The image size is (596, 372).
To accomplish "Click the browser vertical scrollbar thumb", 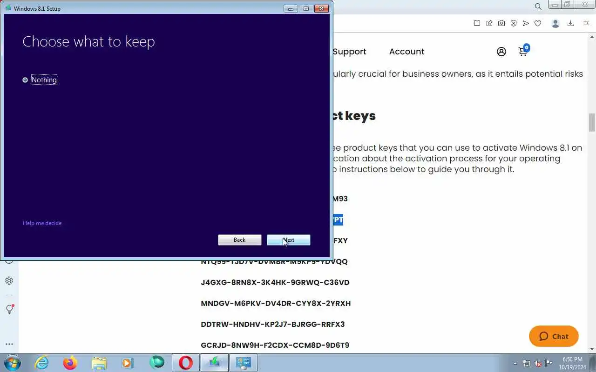I will click(x=592, y=123).
